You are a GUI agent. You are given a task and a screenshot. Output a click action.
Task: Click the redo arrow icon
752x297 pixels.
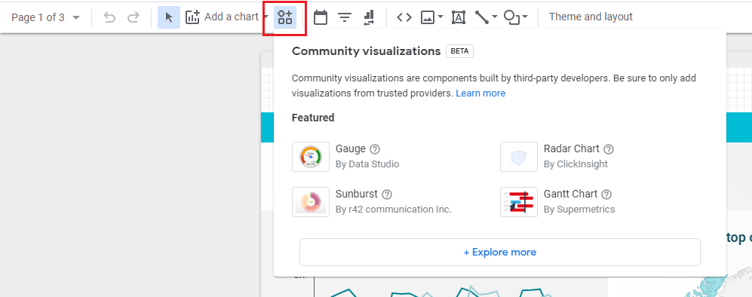point(134,18)
